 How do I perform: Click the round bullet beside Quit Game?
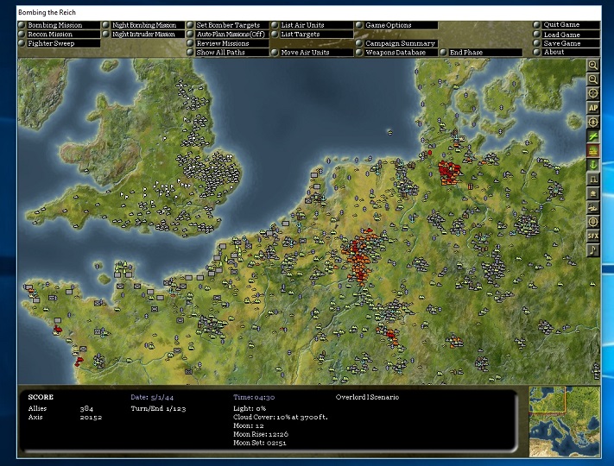(x=536, y=25)
